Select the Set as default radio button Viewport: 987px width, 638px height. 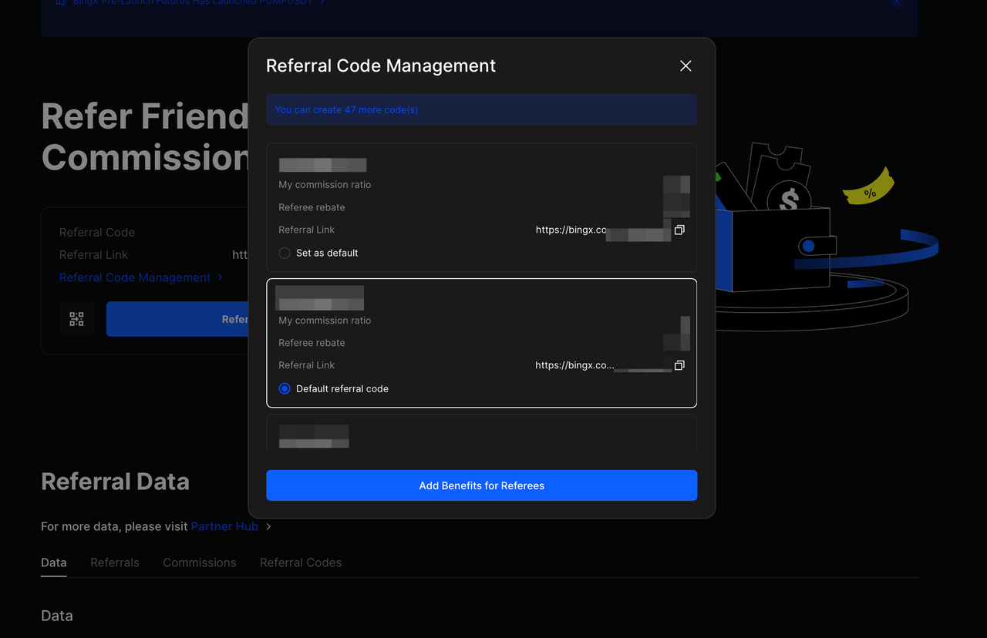tap(285, 253)
